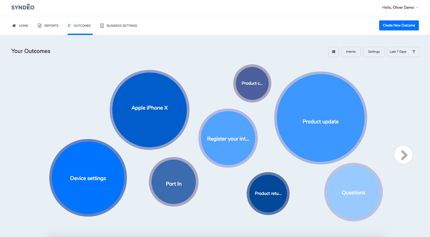The image size is (430, 237).
Task: Open the Device settings outcome bubble
Action: pyautogui.click(x=88, y=178)
